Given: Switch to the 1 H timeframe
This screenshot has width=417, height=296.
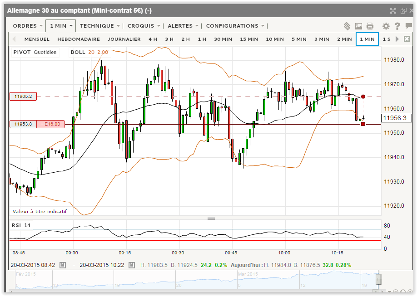Looking at the screenshot, I should click(202, 39).
